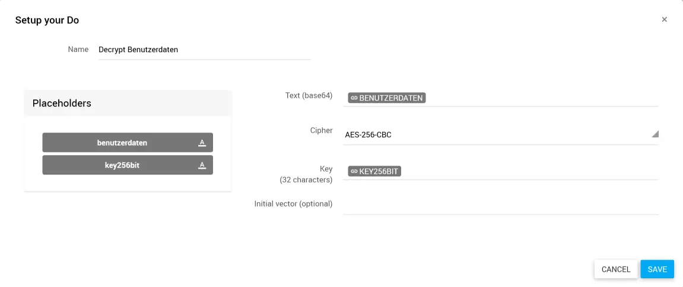This screenshot has height=287, width=683.
Task: Click the text-type icon on benutzerdaten placeholder
Action: point(202,143)
